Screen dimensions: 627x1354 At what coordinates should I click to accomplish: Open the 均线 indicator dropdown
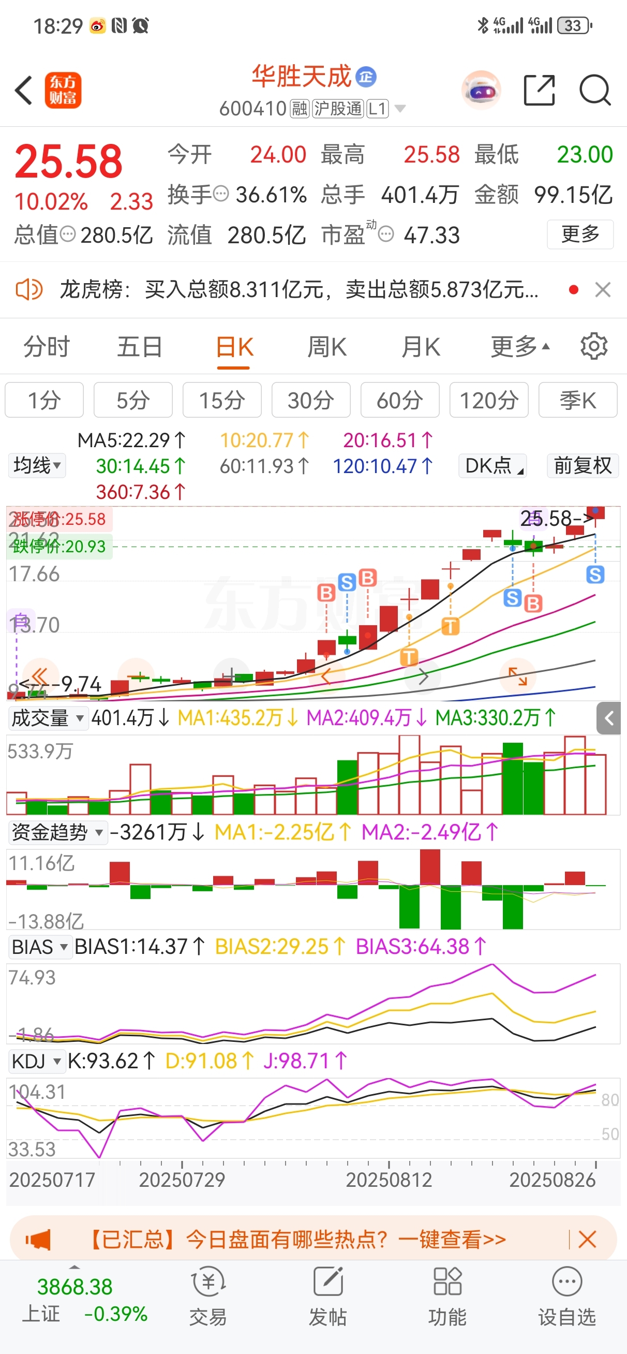tap(37, 466)
